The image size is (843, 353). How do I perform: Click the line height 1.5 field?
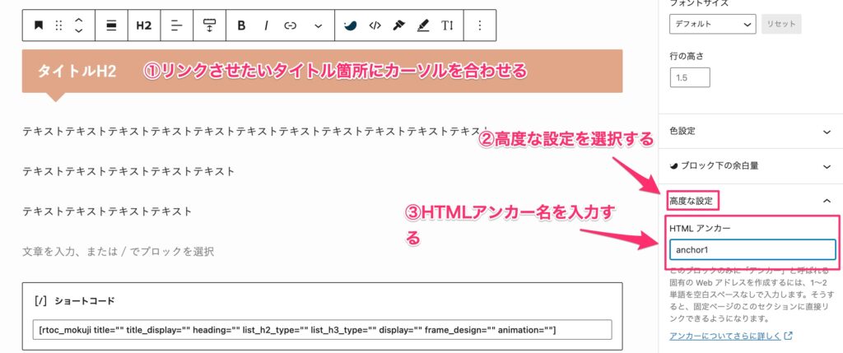[690, 77]
